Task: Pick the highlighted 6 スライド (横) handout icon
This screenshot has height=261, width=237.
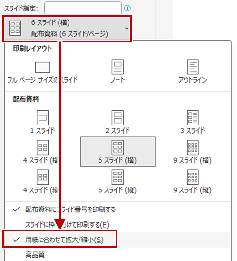Action: point(118,147)
